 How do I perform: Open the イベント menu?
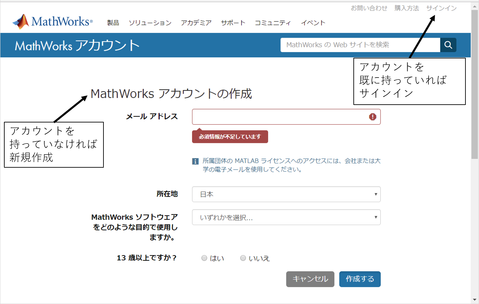(x=313, y=23)
